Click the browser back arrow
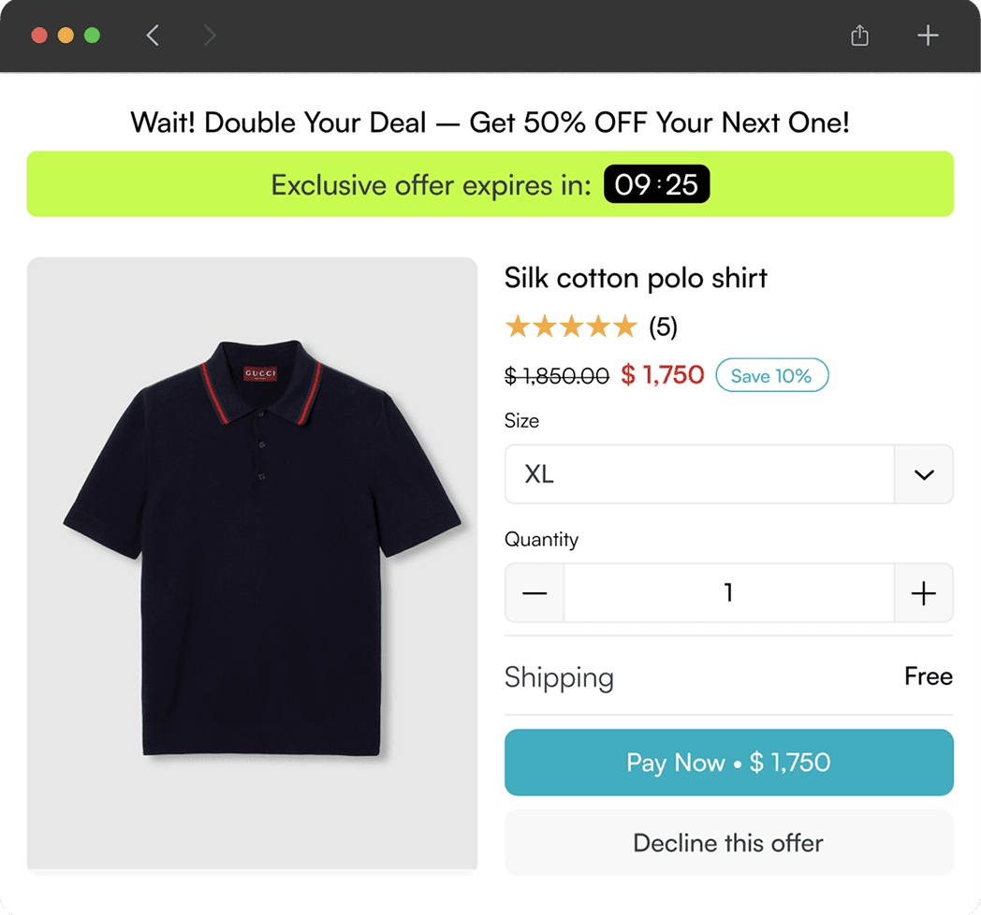 pos(154,36)
